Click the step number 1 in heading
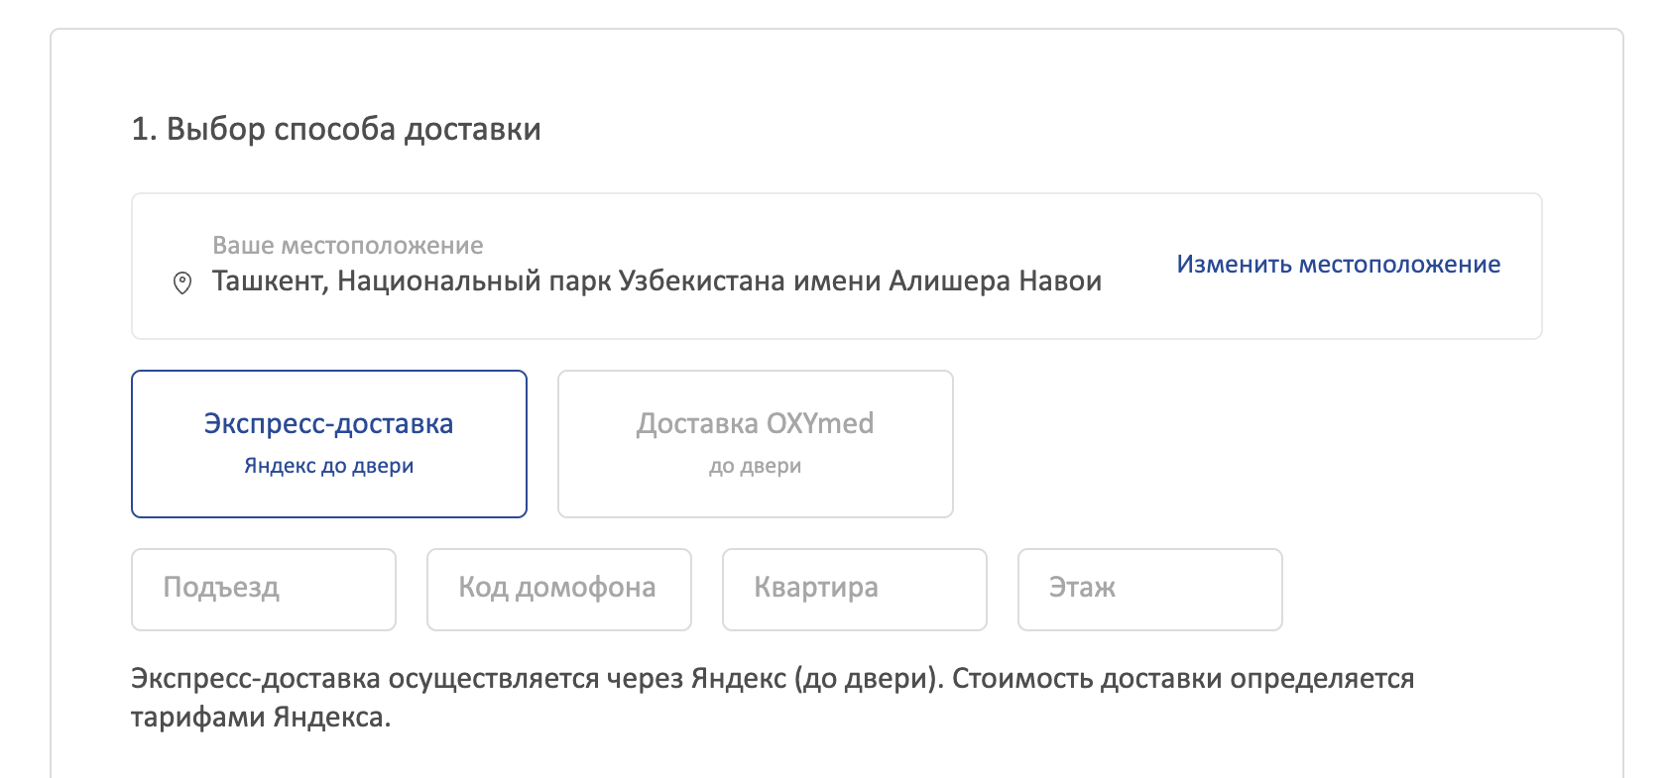 click(x=142, y=129)
